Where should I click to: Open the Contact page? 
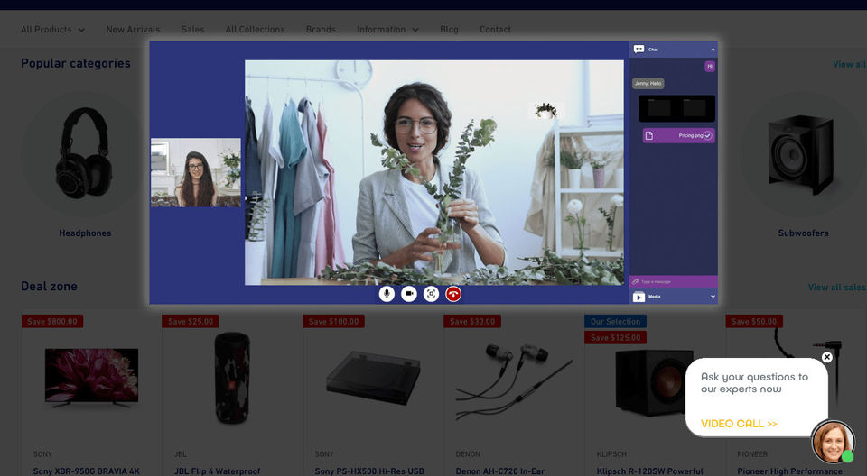(495, 29)
